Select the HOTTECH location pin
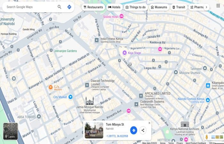 [173, 140]
